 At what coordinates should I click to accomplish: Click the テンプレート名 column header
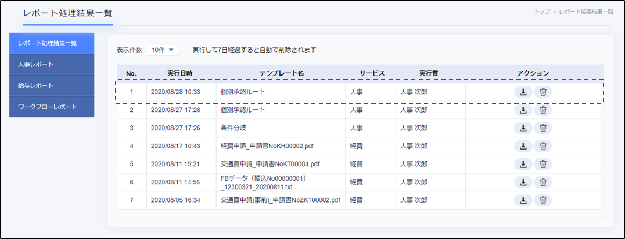pyautogui.click(x=282, y=73)
